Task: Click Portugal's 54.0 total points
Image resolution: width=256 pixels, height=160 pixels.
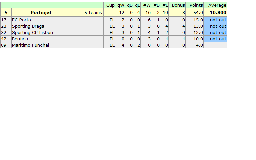Action: pyautogui.click(x=198, y=12)
